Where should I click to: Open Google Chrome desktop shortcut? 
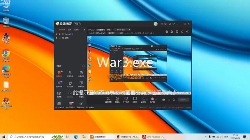pos(6,55)
